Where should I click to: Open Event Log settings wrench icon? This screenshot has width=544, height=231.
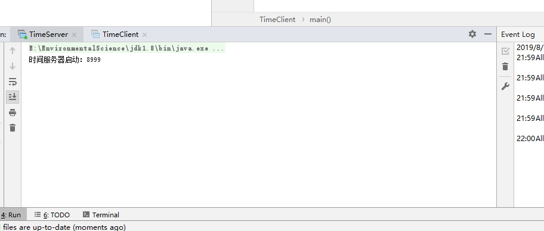505,86
